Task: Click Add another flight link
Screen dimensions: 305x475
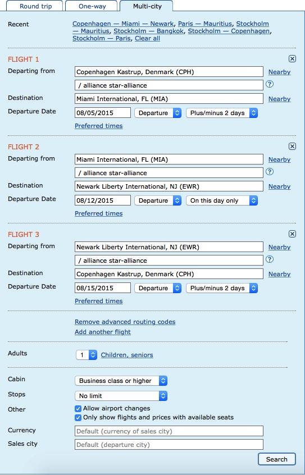Action: tap(103, 332)
